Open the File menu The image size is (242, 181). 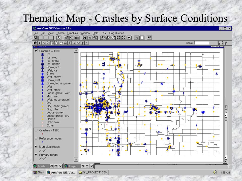[x=36, y=33]
